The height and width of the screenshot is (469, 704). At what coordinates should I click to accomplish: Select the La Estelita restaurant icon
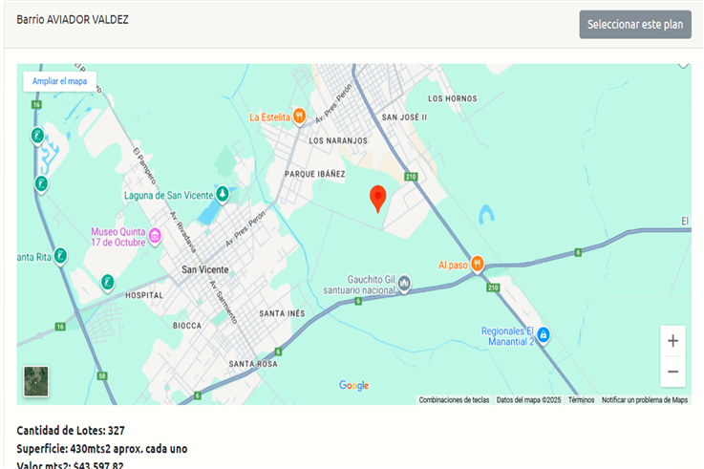click(x=300, y=117)
